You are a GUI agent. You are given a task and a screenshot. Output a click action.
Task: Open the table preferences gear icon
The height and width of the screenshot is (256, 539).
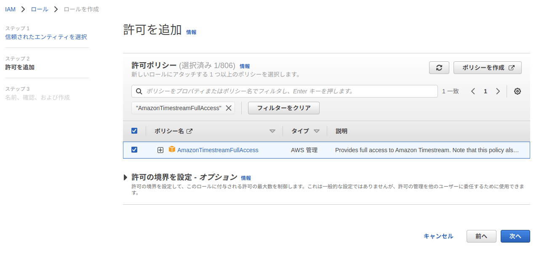(518, 91)
